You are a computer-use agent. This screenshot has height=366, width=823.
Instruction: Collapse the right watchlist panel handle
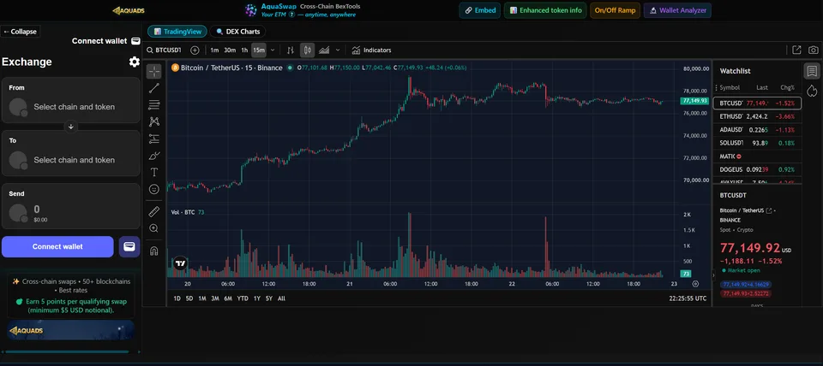(x=712, y=274)
